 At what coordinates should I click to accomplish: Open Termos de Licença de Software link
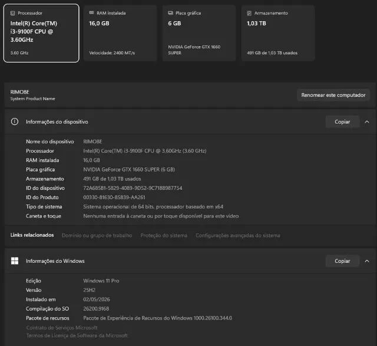coord(77,335)
